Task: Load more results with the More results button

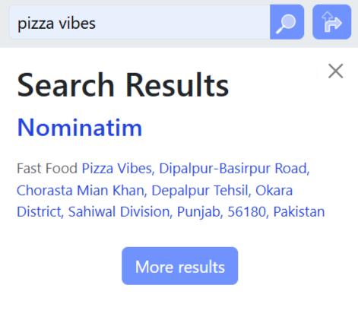Action: coord(179,266)
